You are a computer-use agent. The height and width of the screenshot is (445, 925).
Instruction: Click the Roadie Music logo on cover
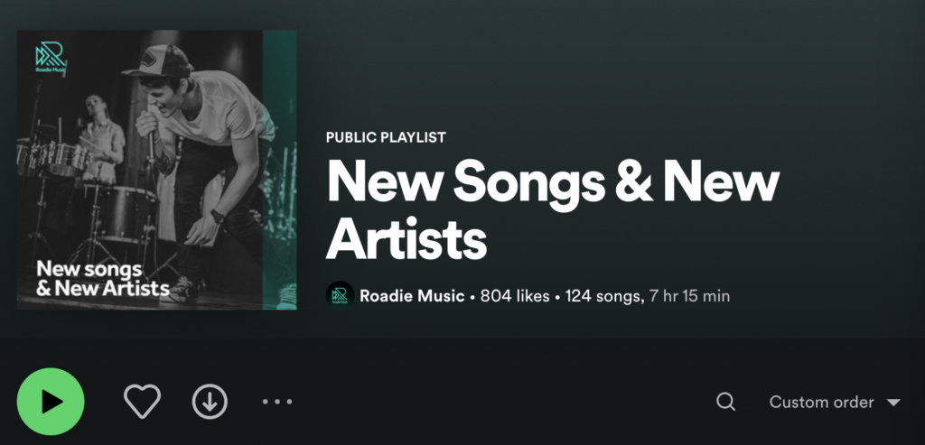(51, 58)
